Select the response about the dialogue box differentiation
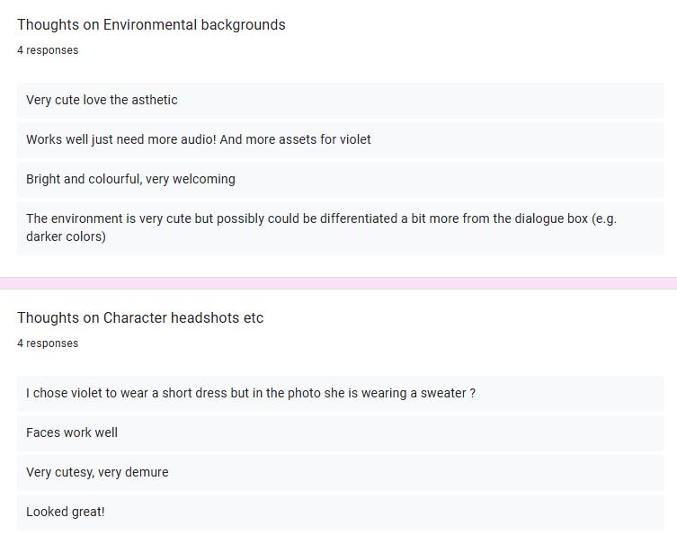 click(x=340, y=228)
